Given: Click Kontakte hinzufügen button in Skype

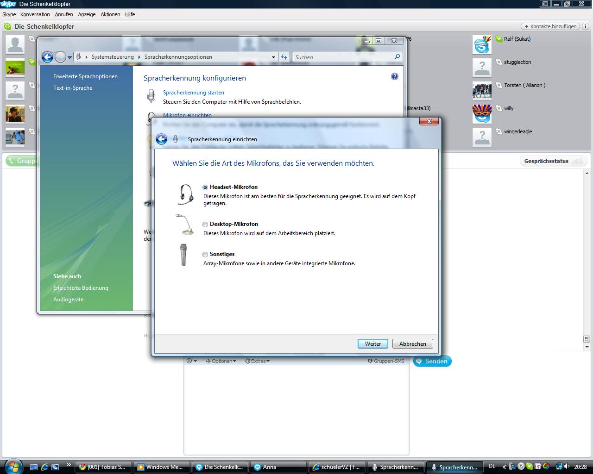Looking at the screenshot, I should click(x=550, y=26).
